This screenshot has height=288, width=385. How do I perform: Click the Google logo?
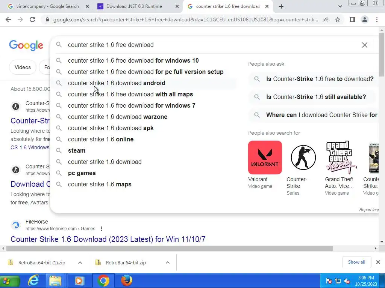tap(26, 45)
